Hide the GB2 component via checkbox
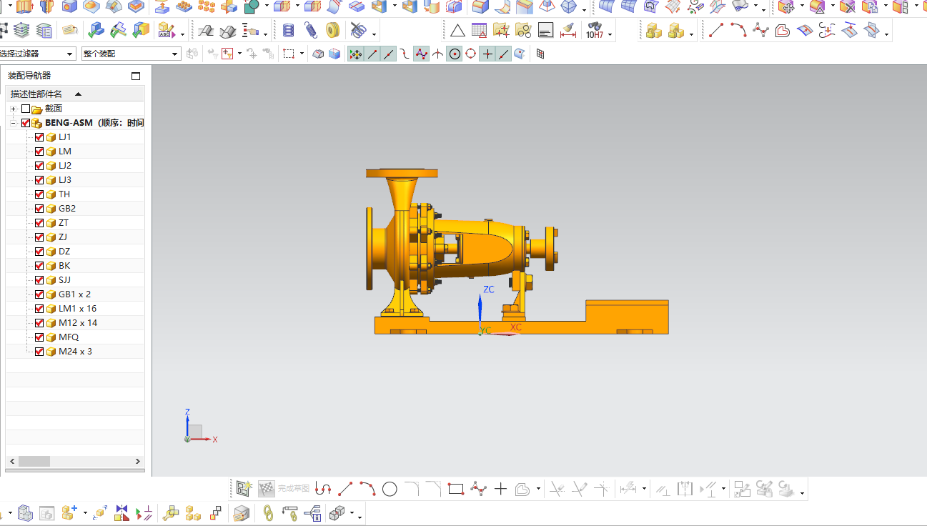Viewport: 927px width, 526px height. coord(39,208)
